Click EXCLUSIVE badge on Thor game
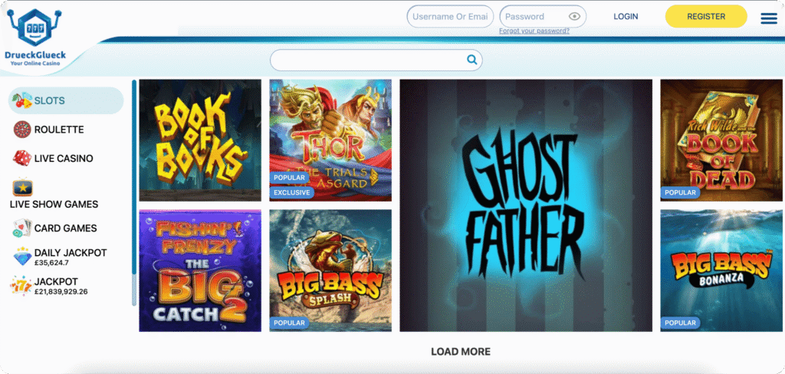Image resolution: width=785 pixels, height=374 pixels. pos(292,192)
